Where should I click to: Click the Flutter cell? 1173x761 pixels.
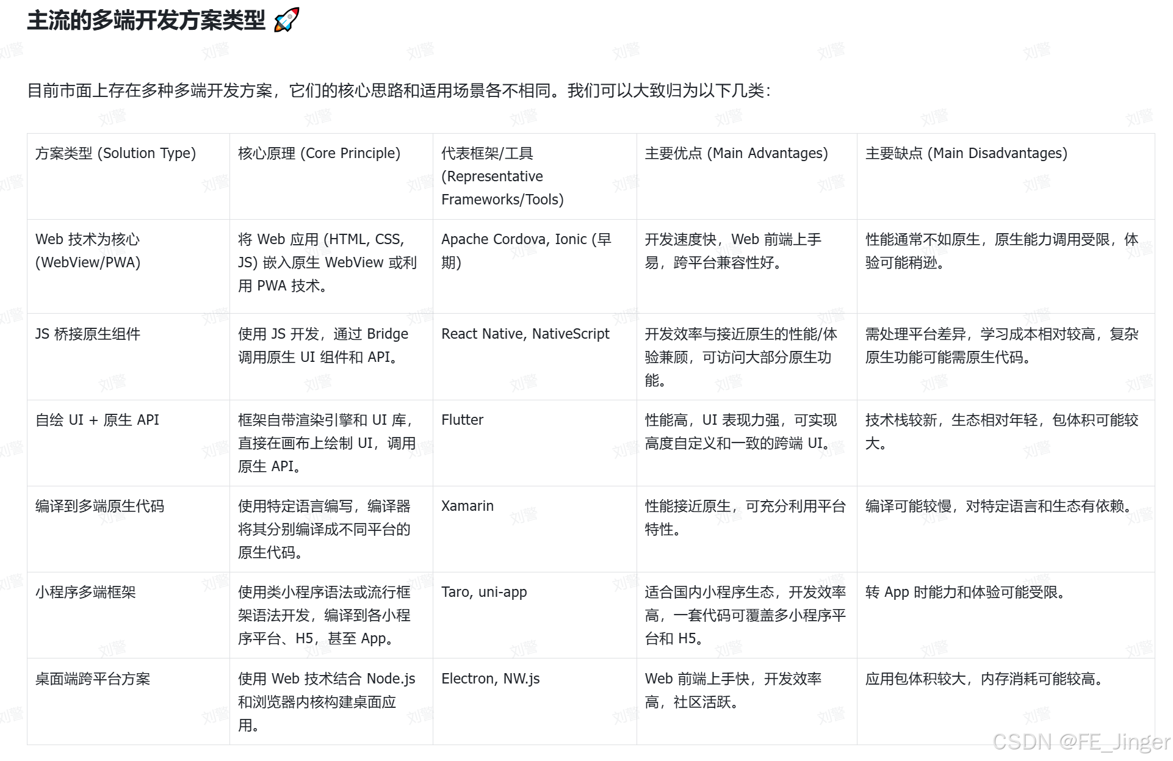point(535,443)
